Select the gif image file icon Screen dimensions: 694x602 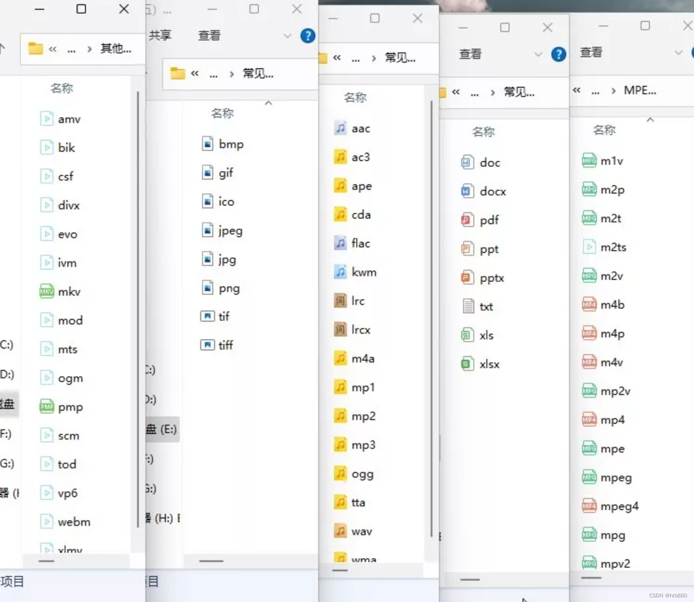[208, 173]
